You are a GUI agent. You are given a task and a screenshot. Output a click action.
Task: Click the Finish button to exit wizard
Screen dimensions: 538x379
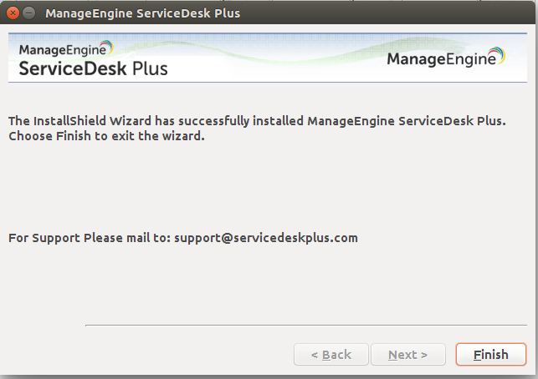[490, 355]
